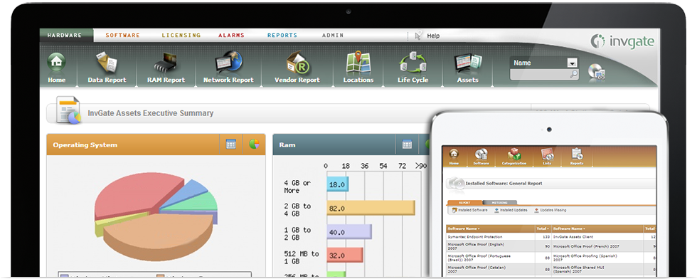Expand the Name search dropdown arrow
Screen dimensions: 697x279
[x=572, y=63]
